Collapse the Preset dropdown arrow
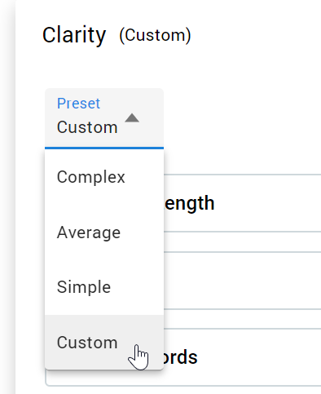The width and height of the screenshot is (321, 394). pos(132,118)
